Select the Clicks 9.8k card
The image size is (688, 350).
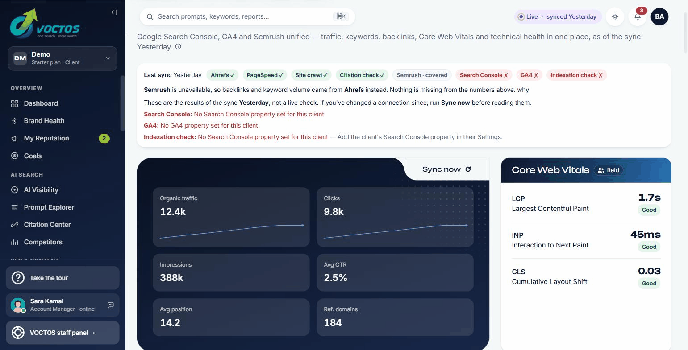coord(395,217)
